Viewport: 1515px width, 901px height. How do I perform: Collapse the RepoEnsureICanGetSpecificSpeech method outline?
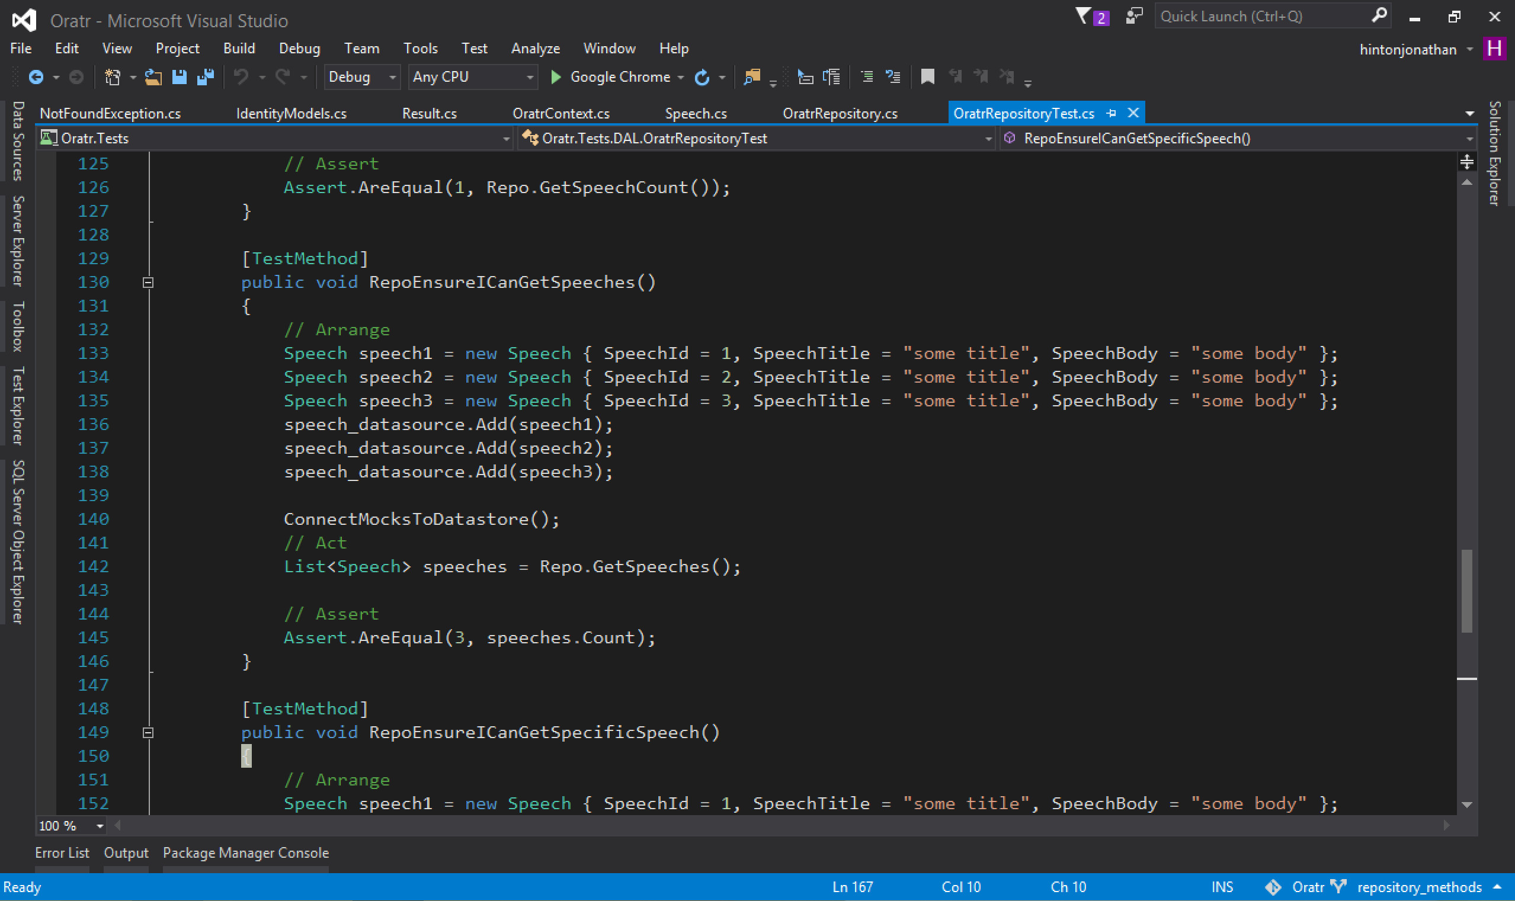coord(148,733)
